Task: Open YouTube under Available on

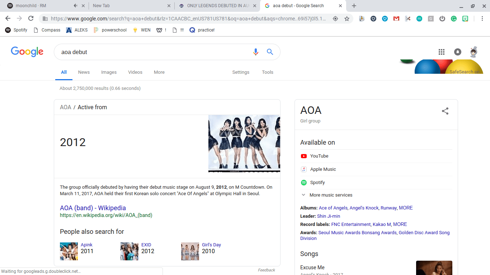Action: [x=319, y=156]
